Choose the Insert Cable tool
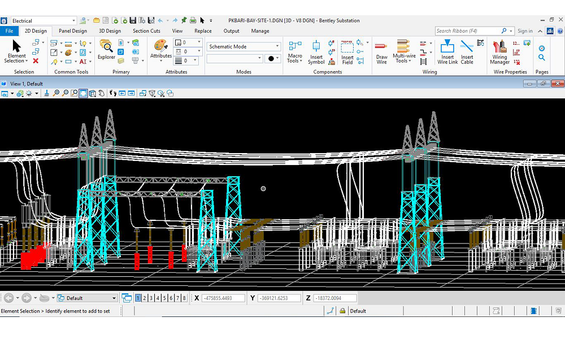The width and height of the screenshot is (565, 339). 467,51
